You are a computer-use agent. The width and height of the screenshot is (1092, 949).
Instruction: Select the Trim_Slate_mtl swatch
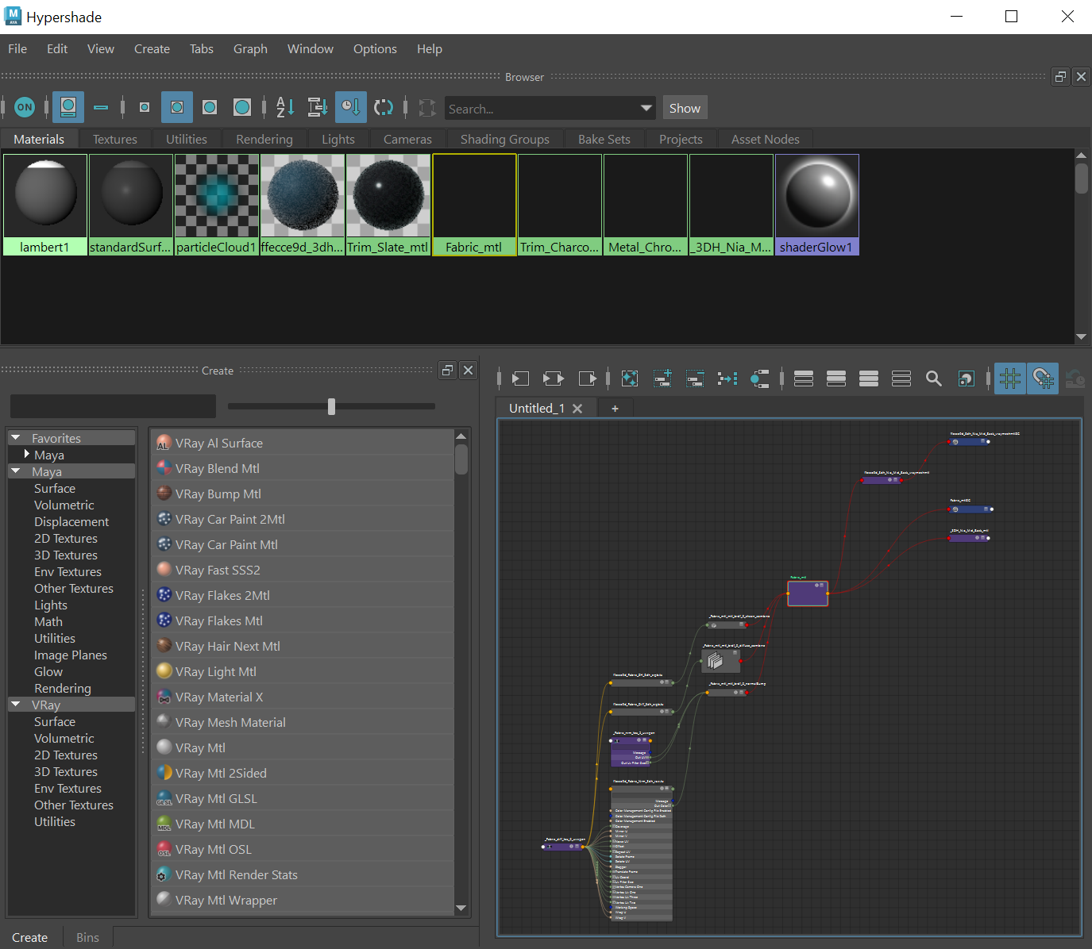tap(388, 205)
